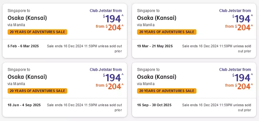Pick the 16 Sep - 30 Oct 2025 fare card
259x121 pixels.
coord(194,90)
